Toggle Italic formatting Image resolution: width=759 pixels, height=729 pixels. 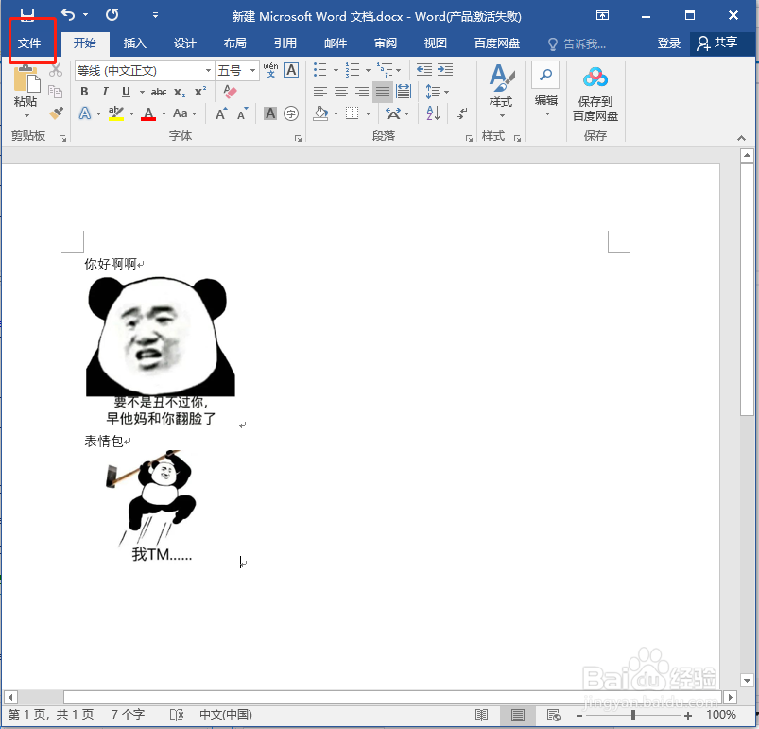[x=105, y=92]
